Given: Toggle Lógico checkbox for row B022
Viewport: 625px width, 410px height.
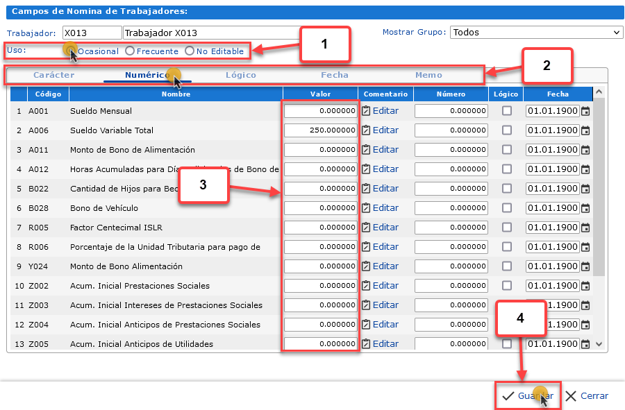Looking at the screenshot, I should tap(507, 189).
